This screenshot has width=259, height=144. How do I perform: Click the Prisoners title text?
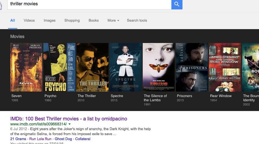[x=184, y=96]
